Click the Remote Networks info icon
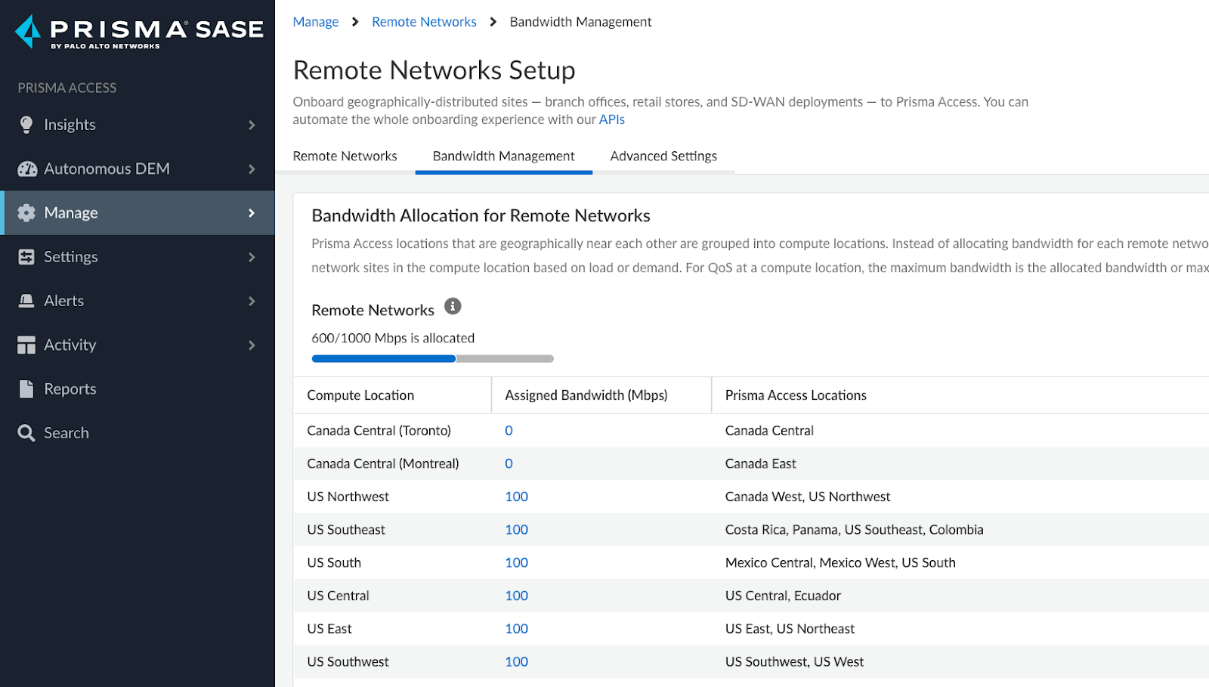This screenshot has width=1209, height=687. pyautogui.click(x=453, y=306)
